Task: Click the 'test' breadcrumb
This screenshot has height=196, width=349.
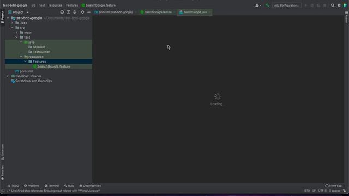Action: [42, 5]
